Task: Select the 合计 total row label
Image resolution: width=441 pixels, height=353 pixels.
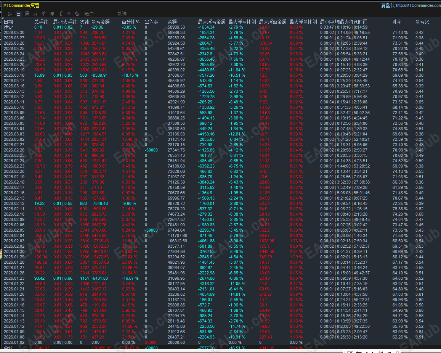Action: (x=8, y=348)
